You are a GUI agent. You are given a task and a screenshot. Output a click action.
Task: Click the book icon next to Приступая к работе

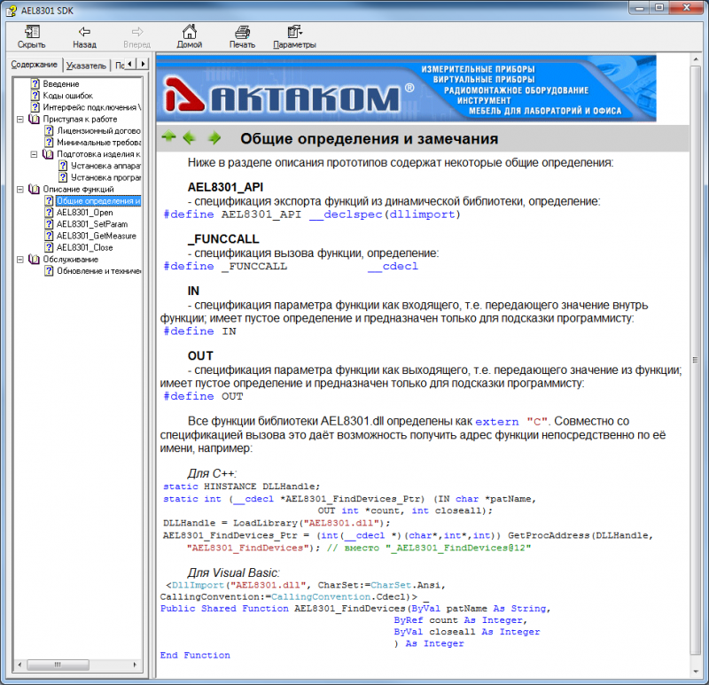(x=34, y=119)
